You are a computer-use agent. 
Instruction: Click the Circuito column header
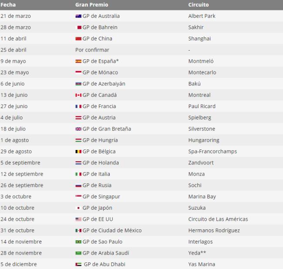pyautogui.click(x=198, y=5)
